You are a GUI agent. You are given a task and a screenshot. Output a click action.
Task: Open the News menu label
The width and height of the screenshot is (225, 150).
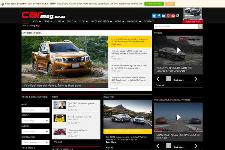34,21
